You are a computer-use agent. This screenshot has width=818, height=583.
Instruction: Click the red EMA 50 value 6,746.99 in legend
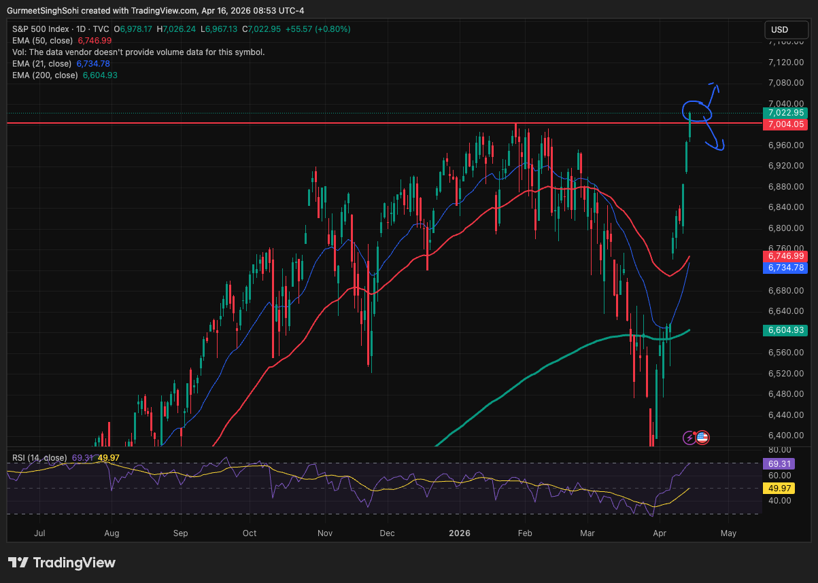pyautogui.click(x=95, y=41)
